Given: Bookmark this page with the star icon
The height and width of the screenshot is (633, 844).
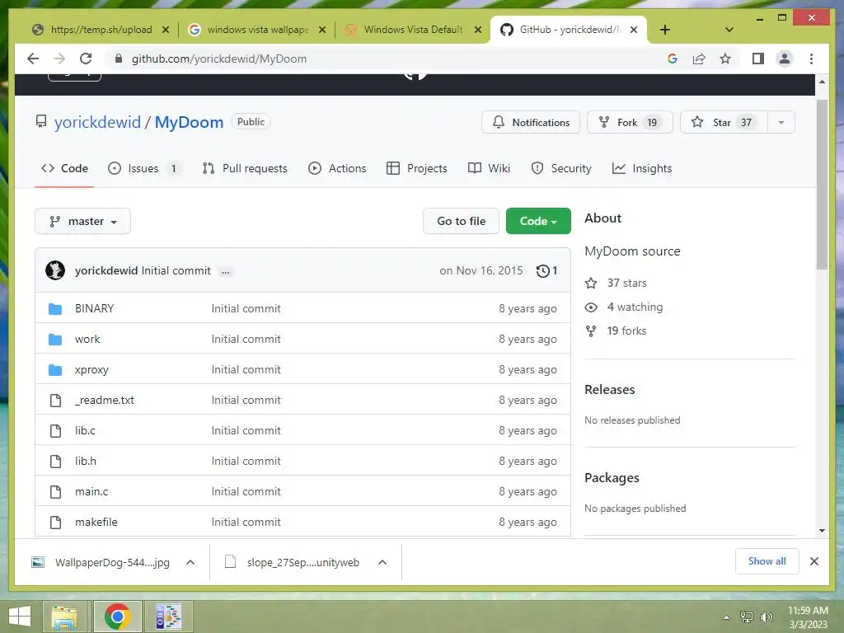Looking at the screenshot, I should coord(725,59).
